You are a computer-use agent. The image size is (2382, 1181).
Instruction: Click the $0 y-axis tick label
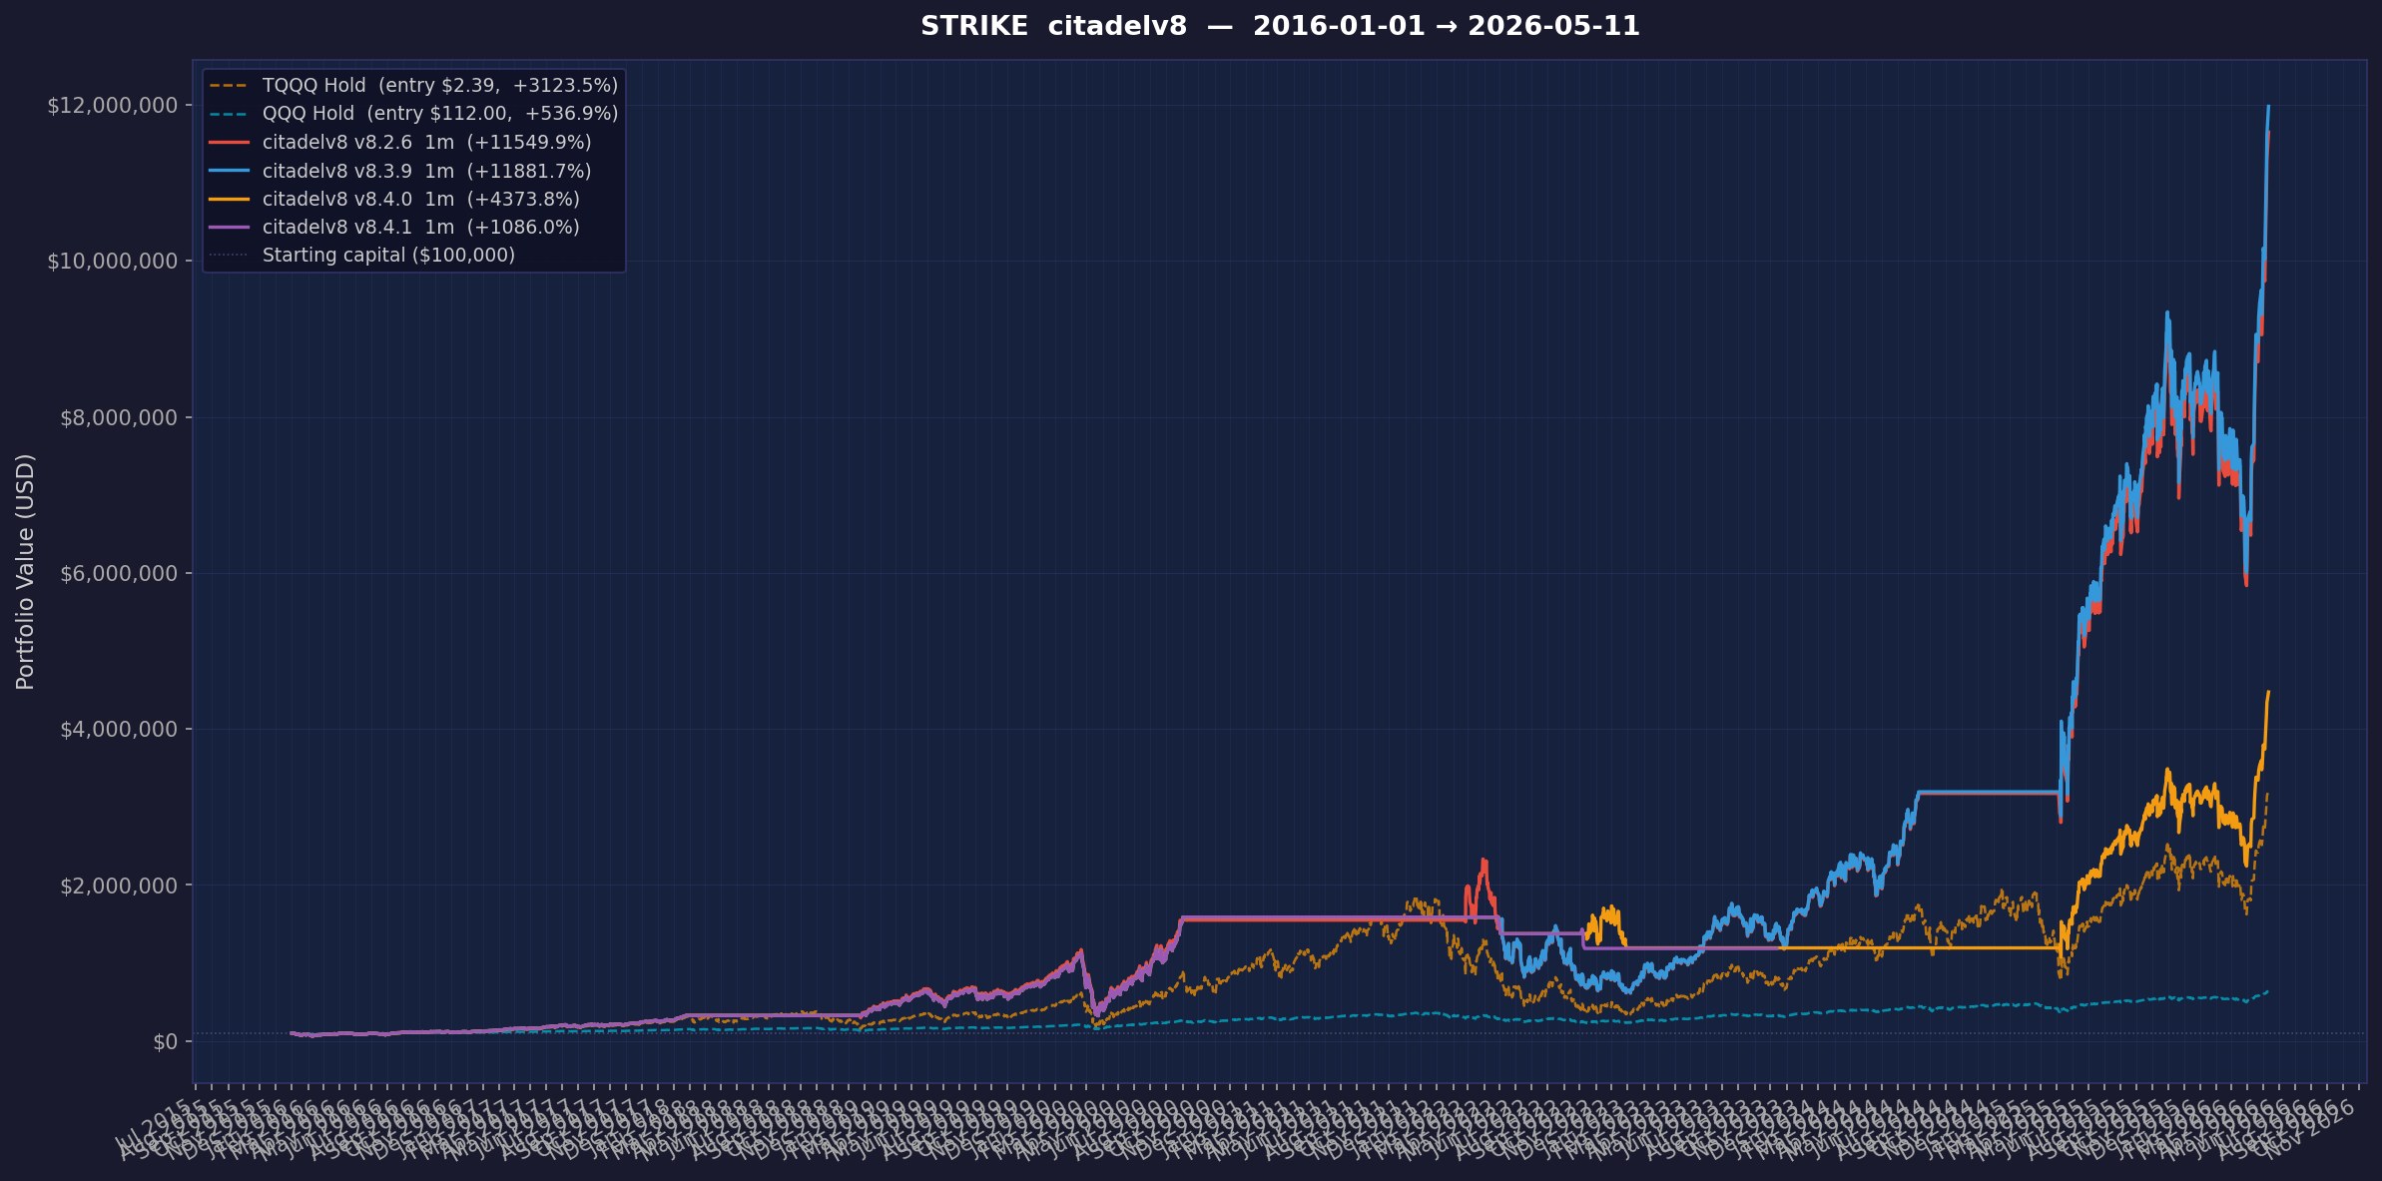[x=166, y=1041]
